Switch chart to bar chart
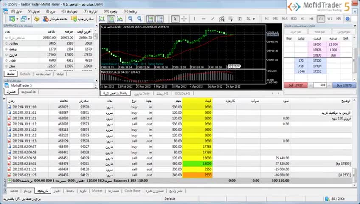This screenshot has width=360, height=204. click(x=102, y=19)
